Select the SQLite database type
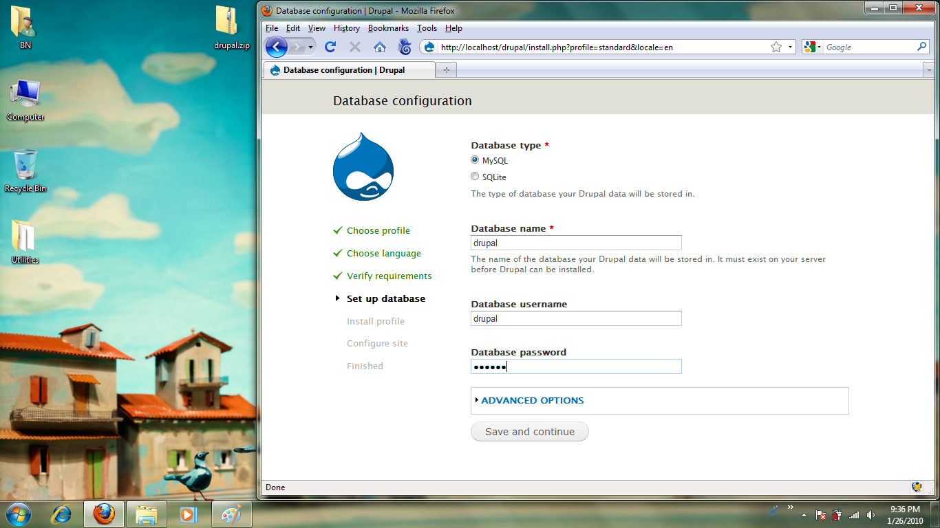940x528 pixels. (475, 177)
